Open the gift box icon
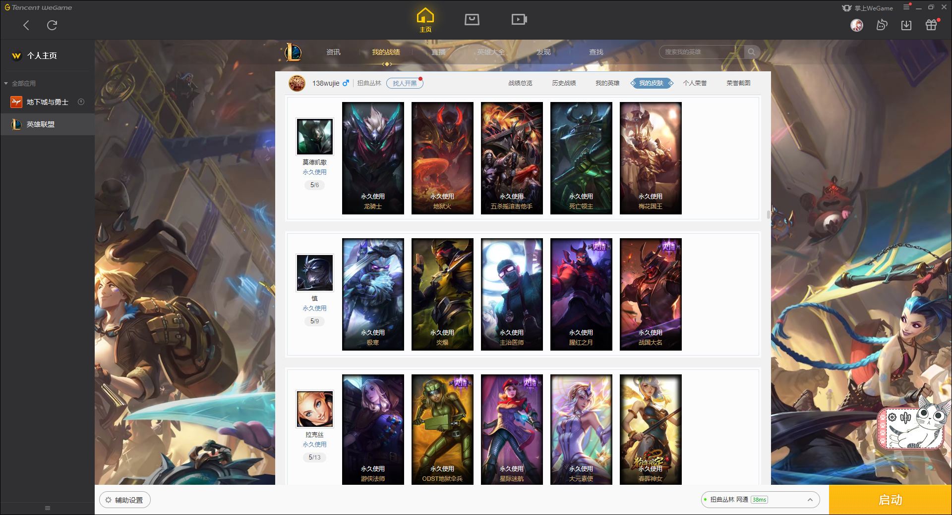Image resolution: width=952 pixels, height=515 pixels. 931,25
